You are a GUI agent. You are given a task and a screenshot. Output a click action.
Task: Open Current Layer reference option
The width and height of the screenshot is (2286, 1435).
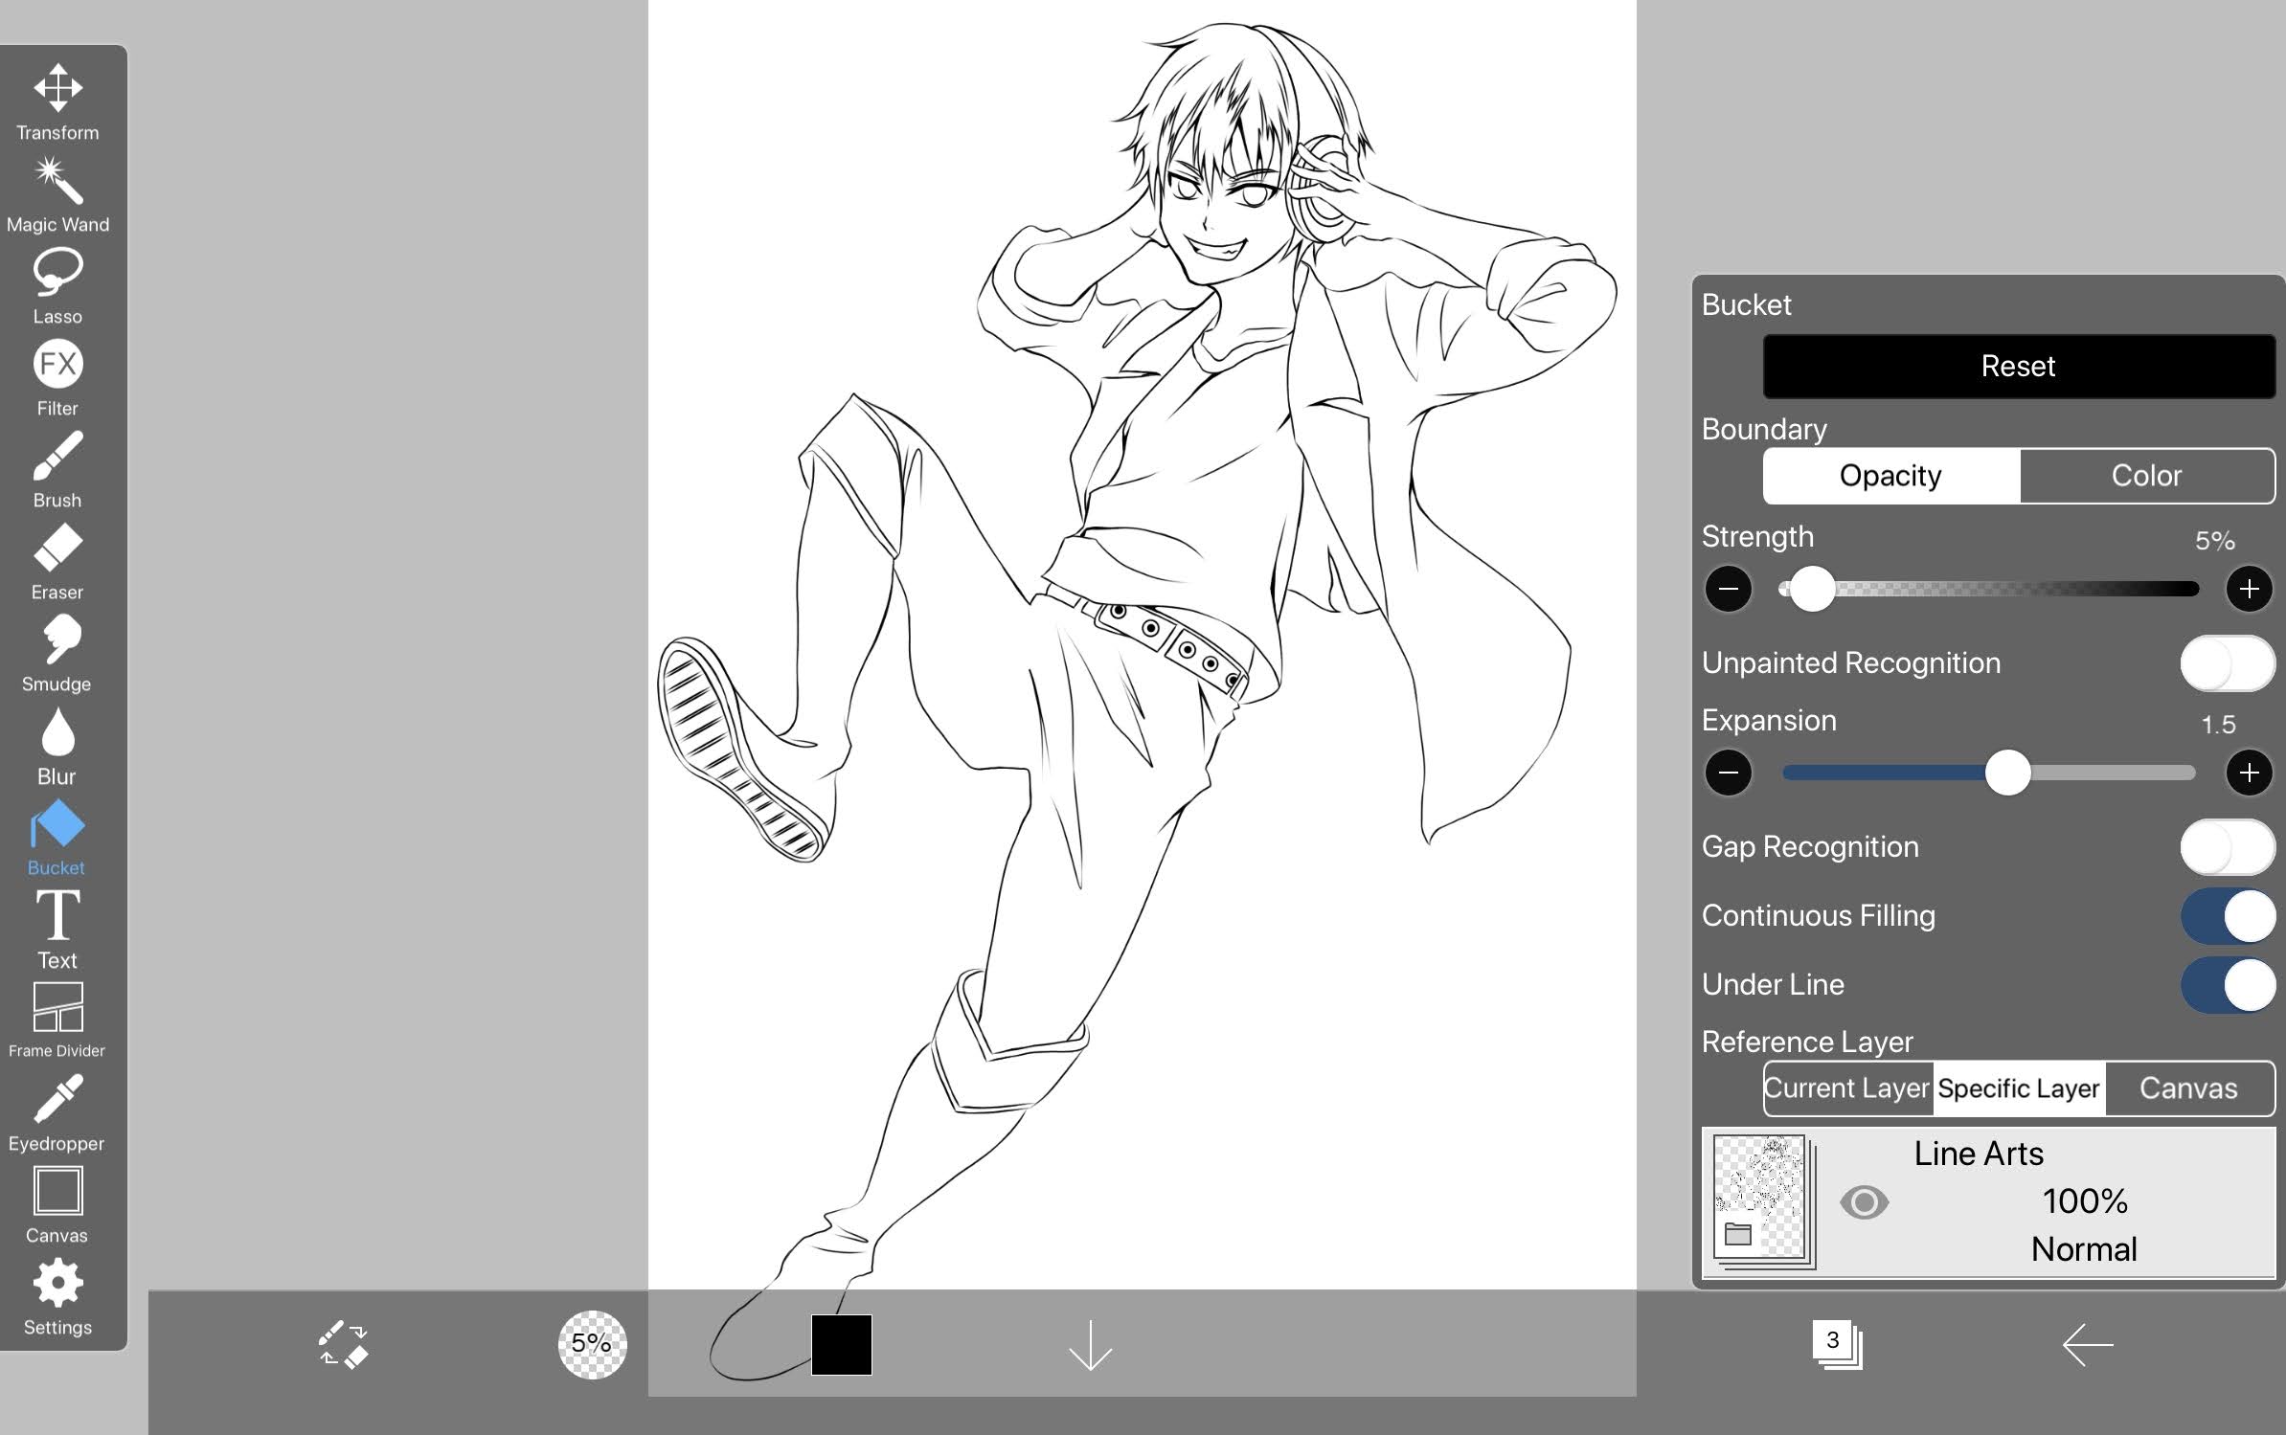(x=1847, y=1088)
